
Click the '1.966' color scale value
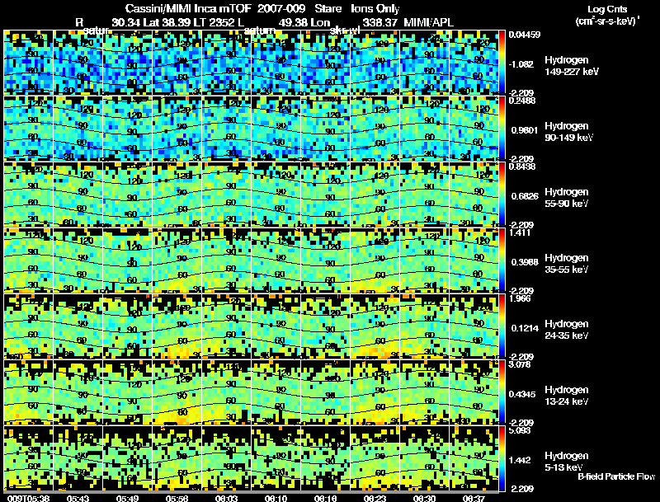point(520,298)
